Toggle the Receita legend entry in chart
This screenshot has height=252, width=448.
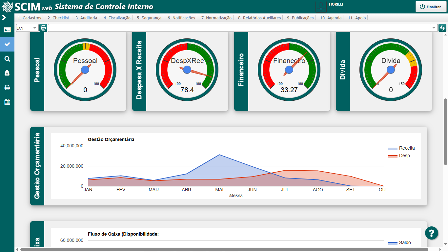(401, 148)
